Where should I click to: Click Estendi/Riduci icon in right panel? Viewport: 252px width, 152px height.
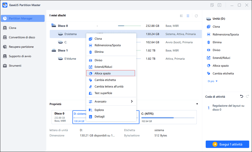pyautogui.click(x=209, y=58)
